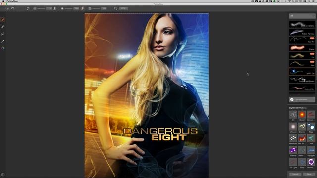The height and width of the screenshot is (178, 317).
Task: Select the Headlight brush variant
Action: click(x=293, y=138)
